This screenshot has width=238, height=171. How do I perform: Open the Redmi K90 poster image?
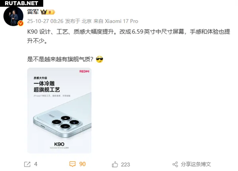tap(59, 110)
